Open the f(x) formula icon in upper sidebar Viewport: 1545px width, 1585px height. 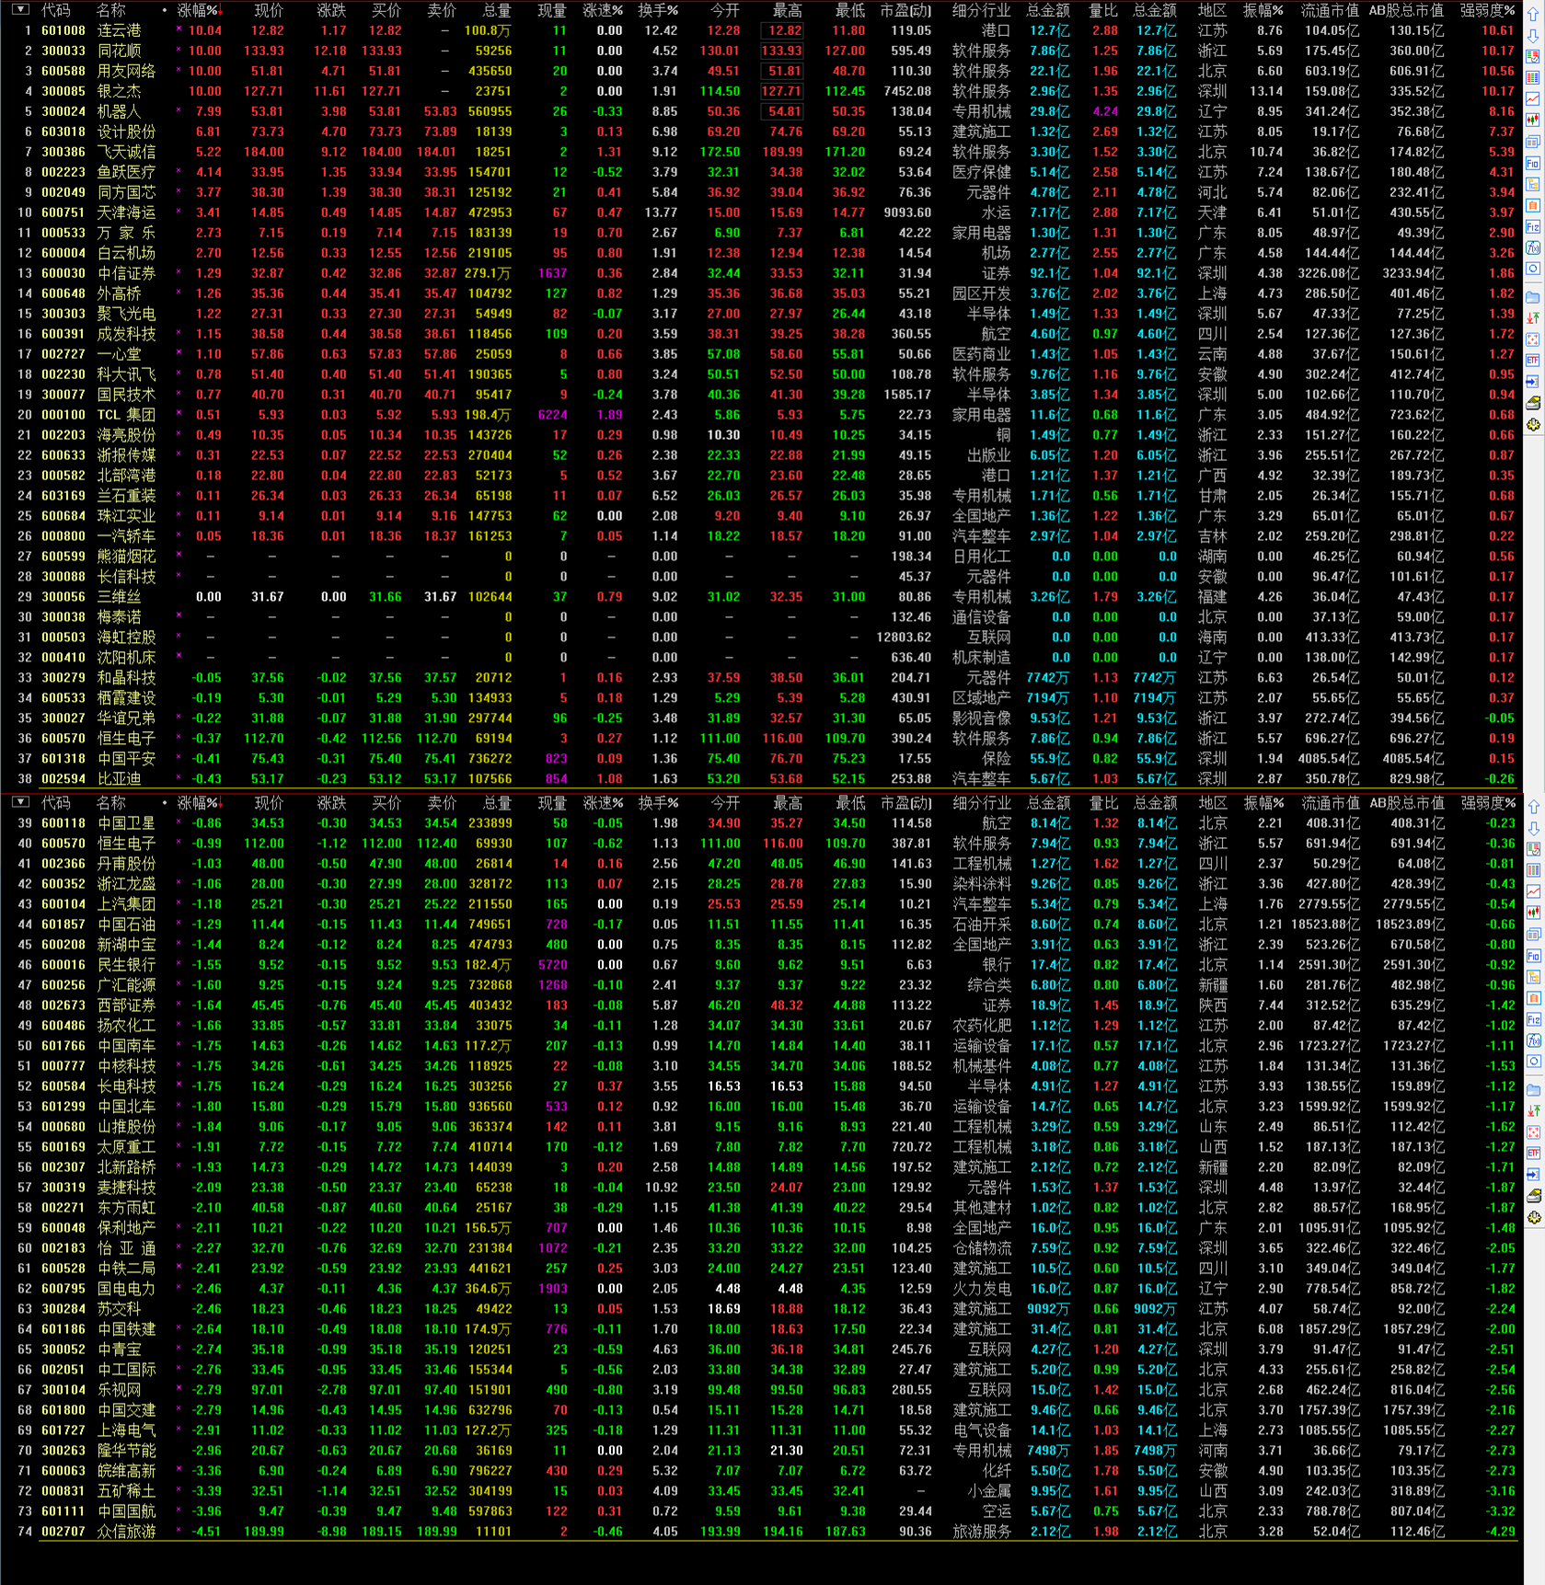(x=1533, y=247)
